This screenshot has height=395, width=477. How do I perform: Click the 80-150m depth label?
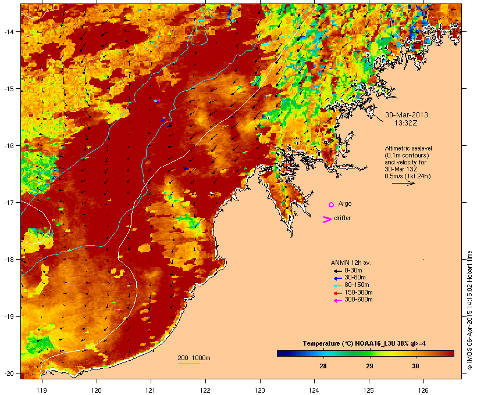pos(357,285)
